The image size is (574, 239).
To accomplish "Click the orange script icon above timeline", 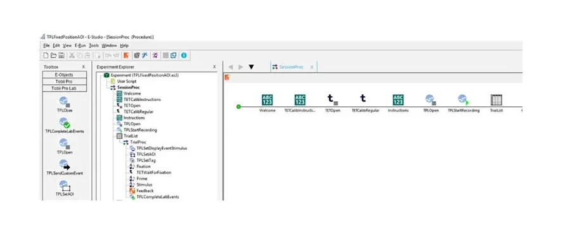I will click(227, 77).
